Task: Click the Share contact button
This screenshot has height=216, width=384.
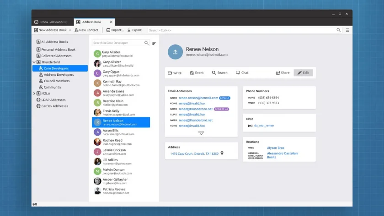Action: (x=283, y=73)
